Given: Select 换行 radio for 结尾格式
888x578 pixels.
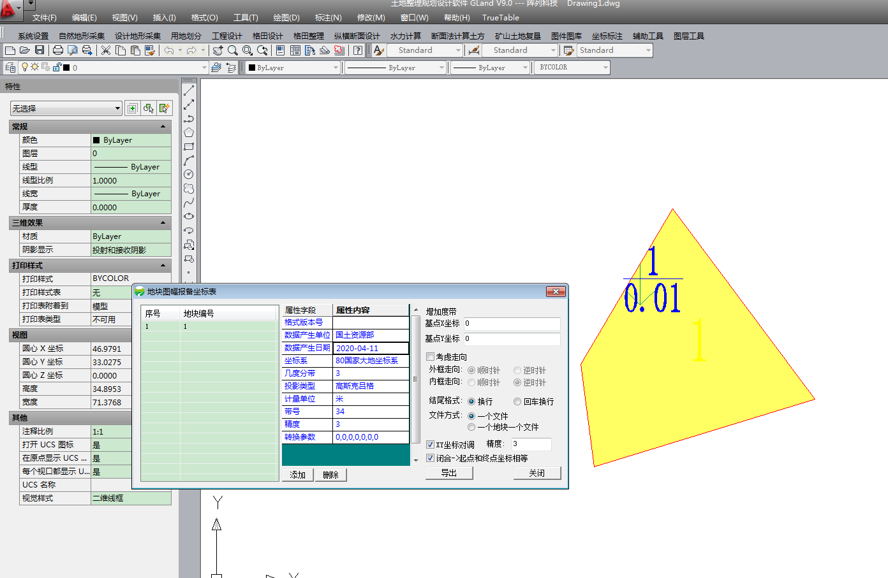Looking at the screenshot, I should click(471, 401).
